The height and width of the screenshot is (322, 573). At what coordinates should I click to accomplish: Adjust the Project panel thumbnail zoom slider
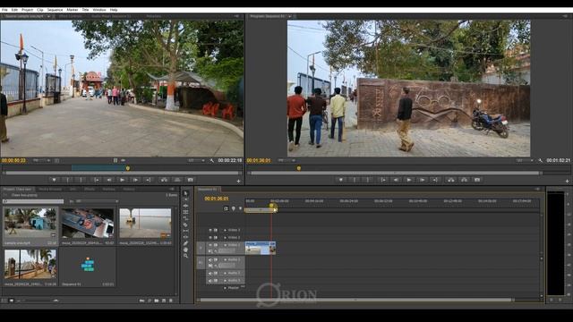[x=56, y=301]
